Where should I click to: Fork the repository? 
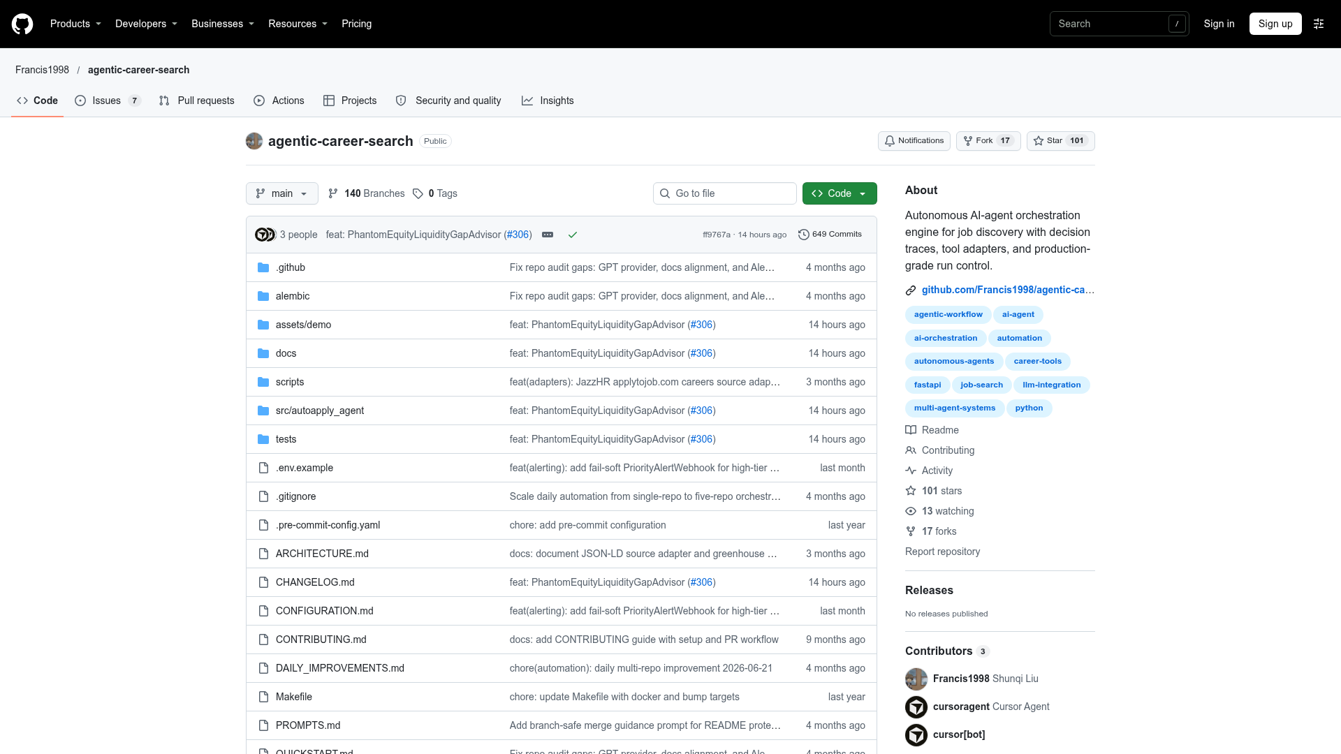(x=988, y=141)
